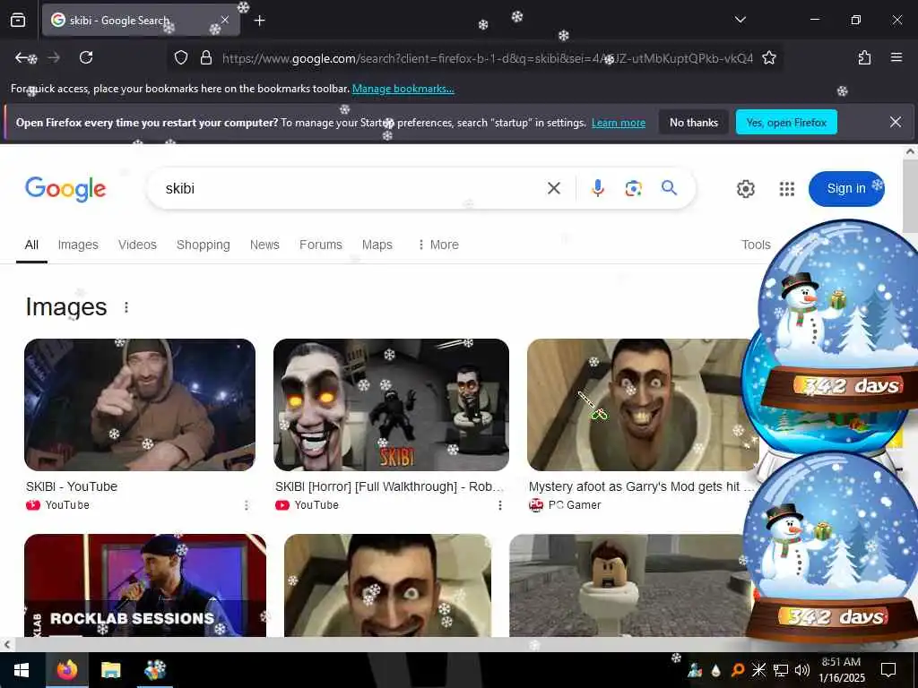Start voice search with the microphone icon
The image size is (918, 688).
(x=597, y=188)
